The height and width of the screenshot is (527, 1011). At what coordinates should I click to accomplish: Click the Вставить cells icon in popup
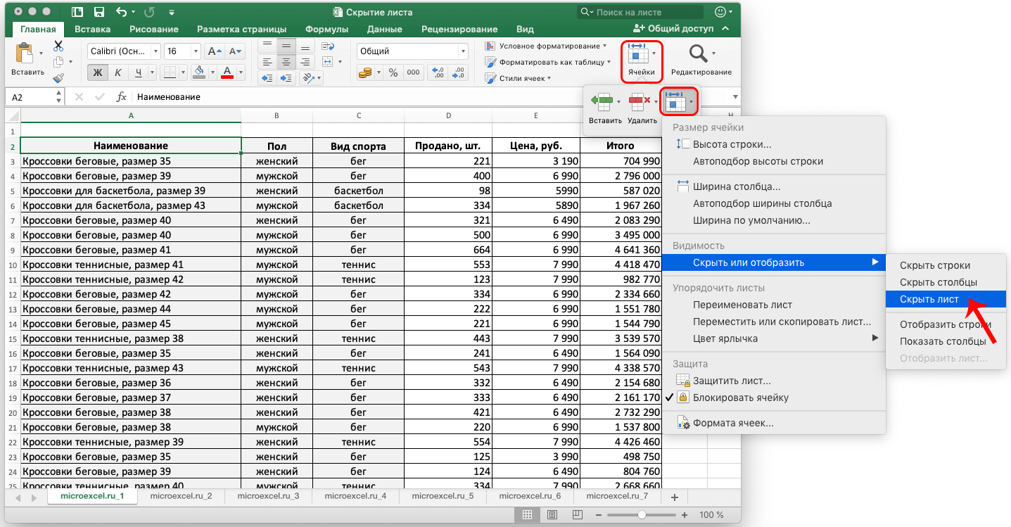602,102
